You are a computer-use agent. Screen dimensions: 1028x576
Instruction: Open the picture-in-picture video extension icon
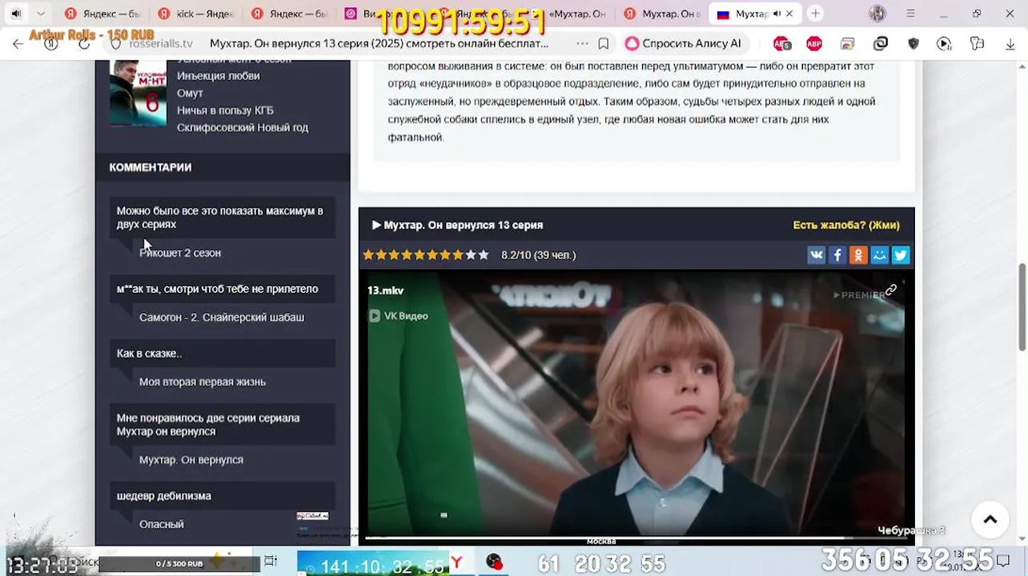pos(944,44)
